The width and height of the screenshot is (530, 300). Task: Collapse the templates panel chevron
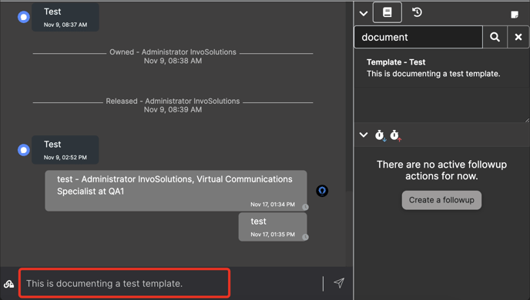(364, 14)
